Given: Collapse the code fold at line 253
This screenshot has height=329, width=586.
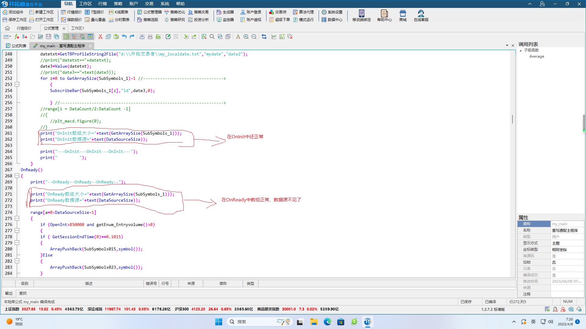Looking at the screenshot, I should pyautogui.click(x=17, y=84).
